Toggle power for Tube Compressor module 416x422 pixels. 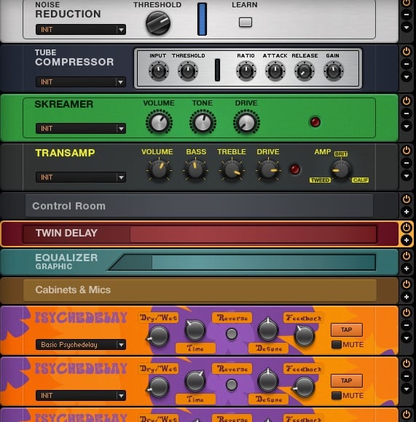[x=407, y=51]
